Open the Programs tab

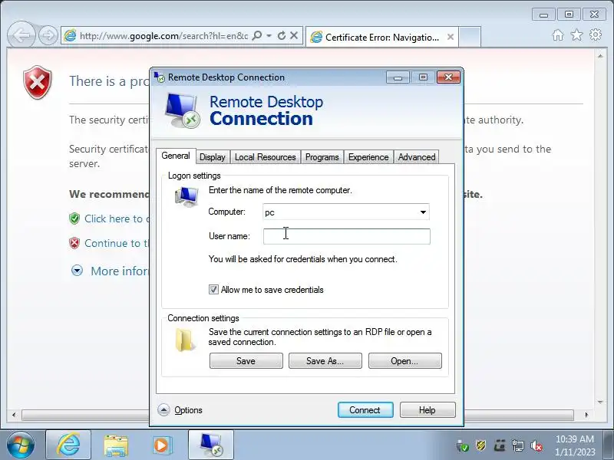point(322,157)
